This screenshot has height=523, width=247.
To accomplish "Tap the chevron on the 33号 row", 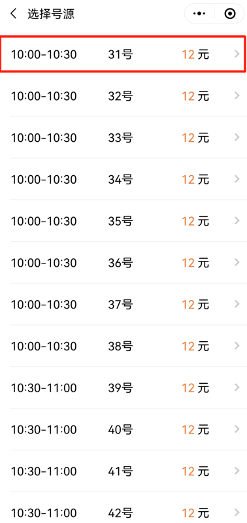I will 237,137.
